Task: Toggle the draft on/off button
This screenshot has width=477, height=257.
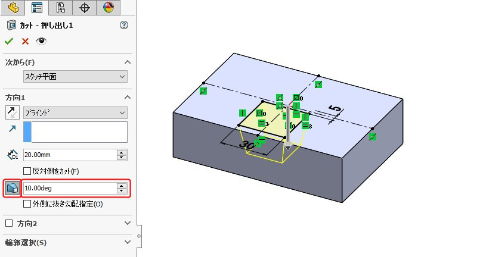Action: point(12,189)
